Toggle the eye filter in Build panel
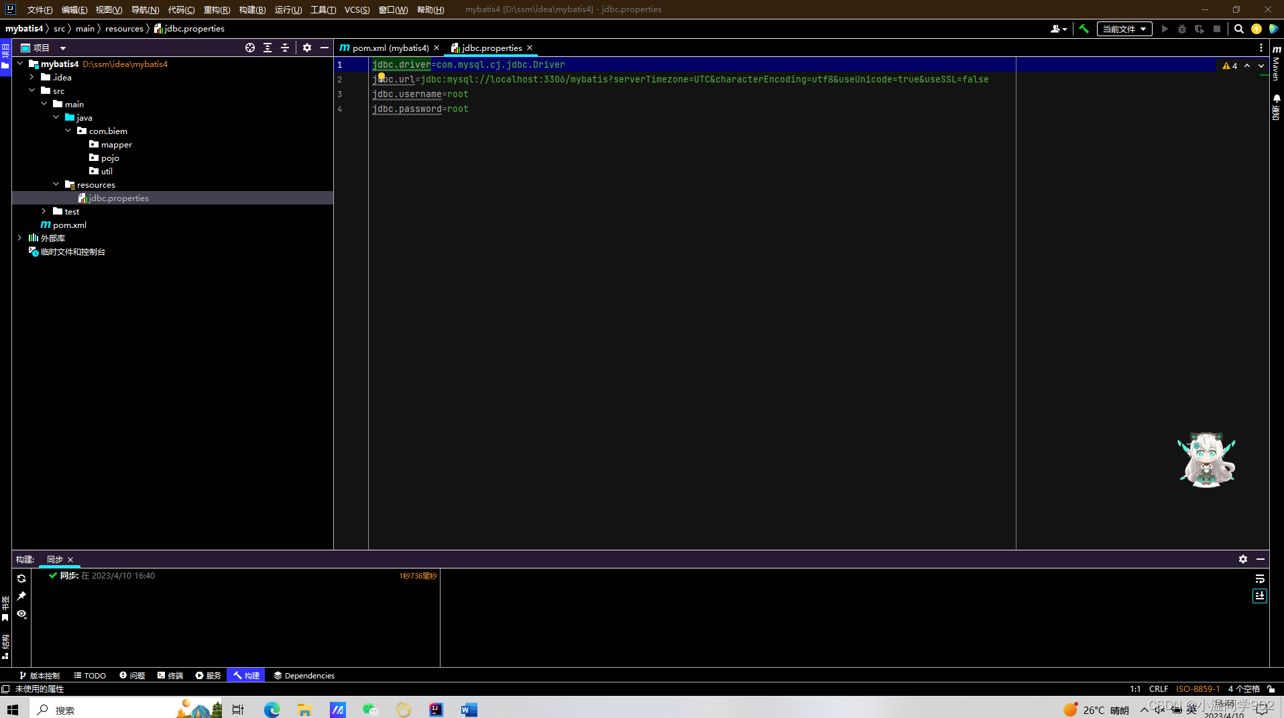The image size is (1284, 718). tap(21, 614)
